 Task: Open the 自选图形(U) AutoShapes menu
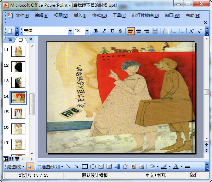50,166
